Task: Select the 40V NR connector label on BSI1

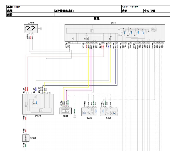Action: [x=114, y=45]
